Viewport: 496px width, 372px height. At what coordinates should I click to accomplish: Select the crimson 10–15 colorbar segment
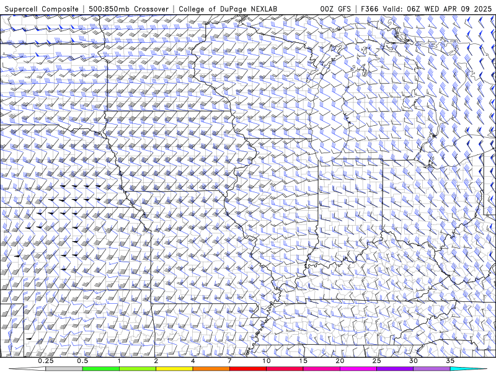pos(285,369)
